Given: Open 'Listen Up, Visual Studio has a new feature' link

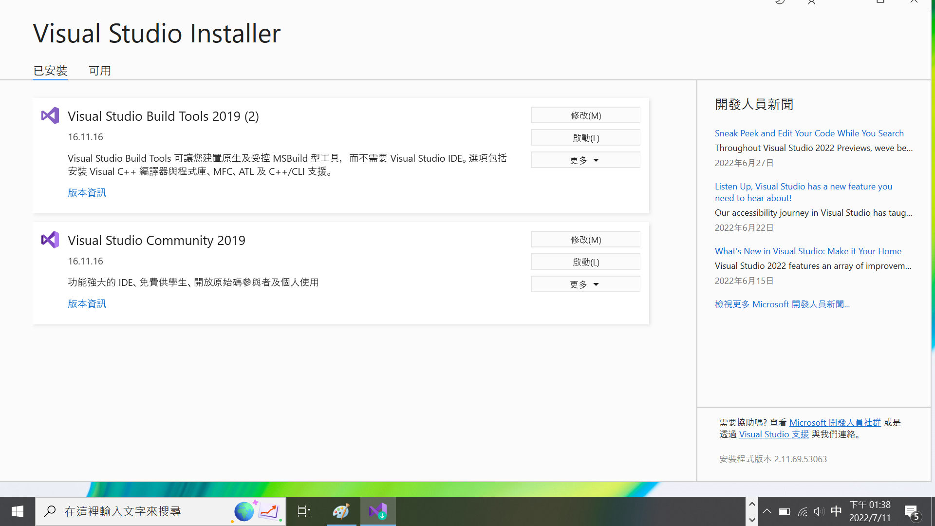Looking at the screenshot, I should coord(804,192).
